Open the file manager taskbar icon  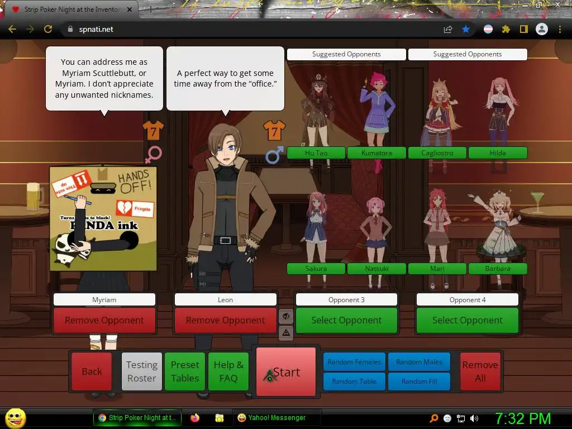(219, 418)
